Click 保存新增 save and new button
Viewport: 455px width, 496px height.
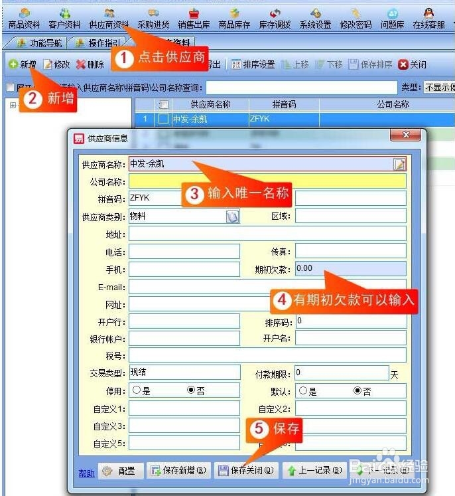click(x=178, y=471)
